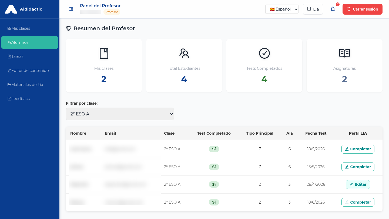Click Completar for the 18/5/2026 row

click(358, 149)
